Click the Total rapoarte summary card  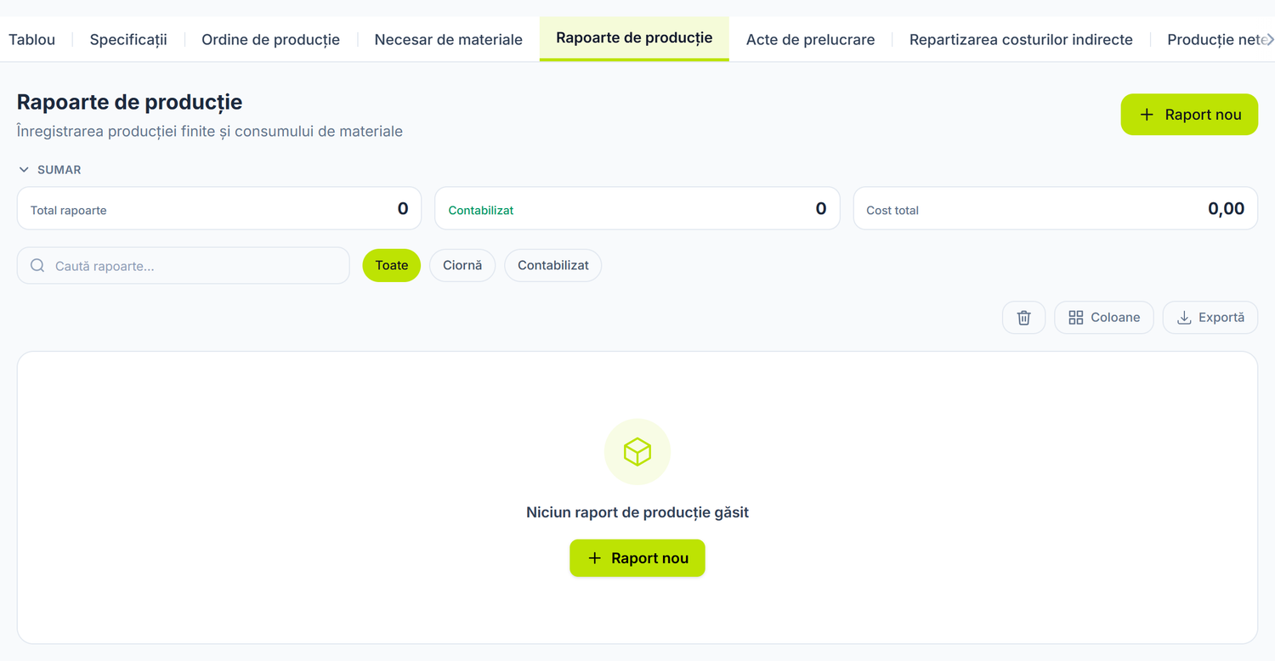point(219,208)
